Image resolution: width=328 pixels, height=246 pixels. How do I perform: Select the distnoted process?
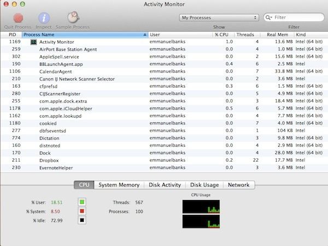pos(164,146)
